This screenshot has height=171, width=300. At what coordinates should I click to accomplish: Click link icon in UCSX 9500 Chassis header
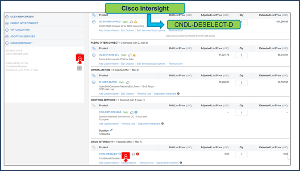[x=94, y=15]
